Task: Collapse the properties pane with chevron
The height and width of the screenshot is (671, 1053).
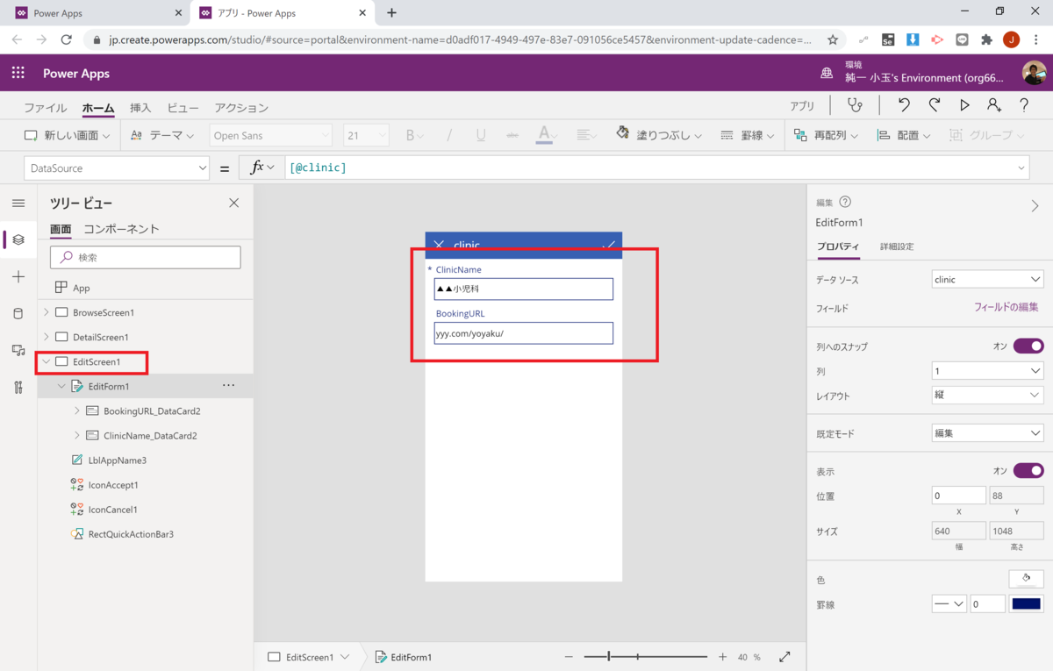Action: [1035, 206]
